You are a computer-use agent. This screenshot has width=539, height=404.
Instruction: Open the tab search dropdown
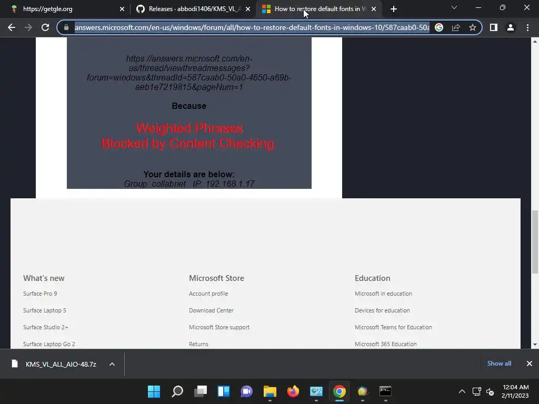(454, 7)
